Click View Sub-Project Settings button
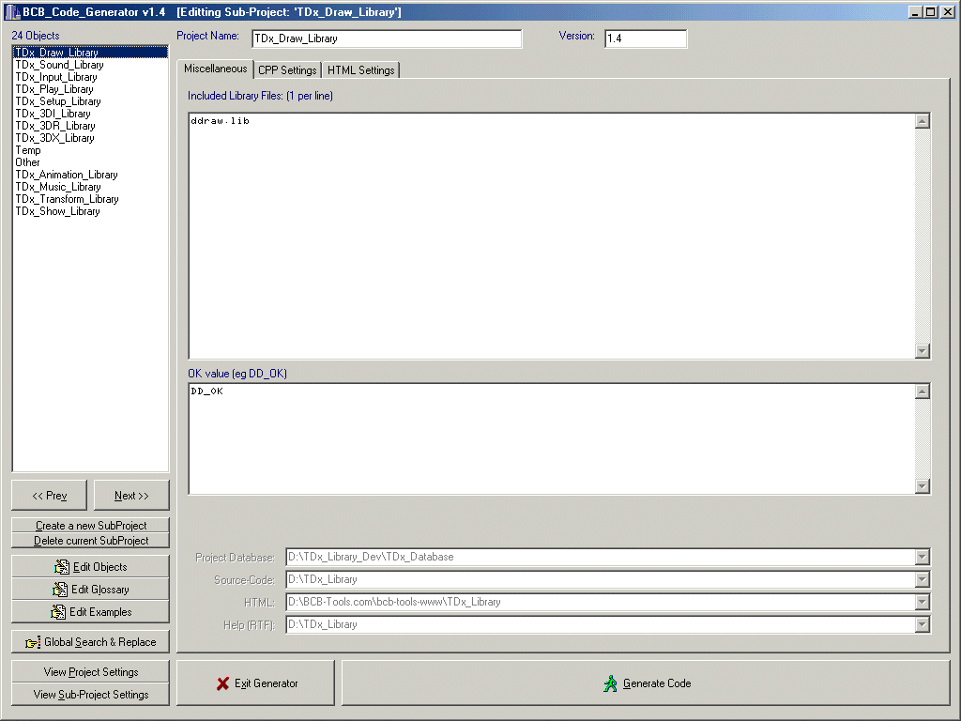This screenshot has width=961, height=721. coord(91,695)
